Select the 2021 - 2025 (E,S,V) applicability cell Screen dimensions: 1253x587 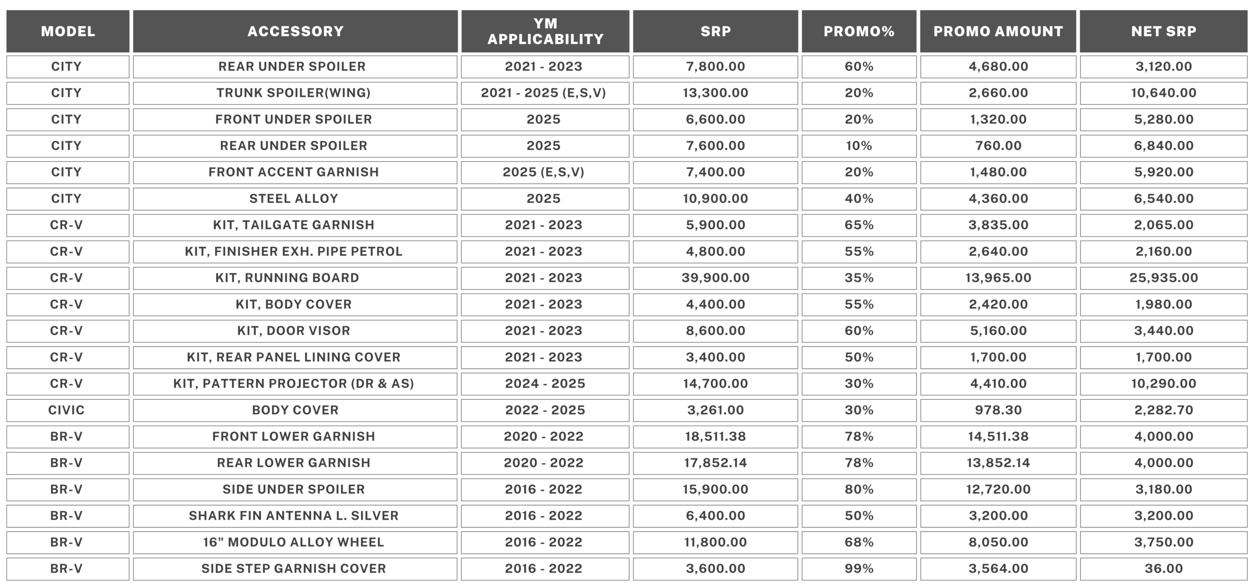coord(545,93)
